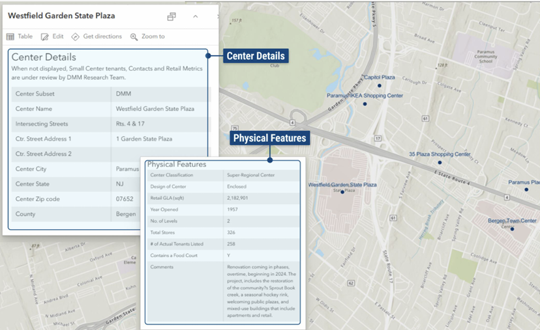540x330 pixels.
Task: Click the Actual Tenants Listed value 258
Action: (231, 244)
